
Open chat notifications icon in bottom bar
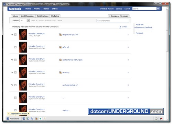[x=156, y=119]
